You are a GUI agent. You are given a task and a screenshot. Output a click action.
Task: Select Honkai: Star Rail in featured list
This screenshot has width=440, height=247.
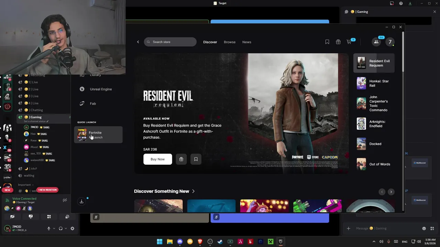coord(374,83)
